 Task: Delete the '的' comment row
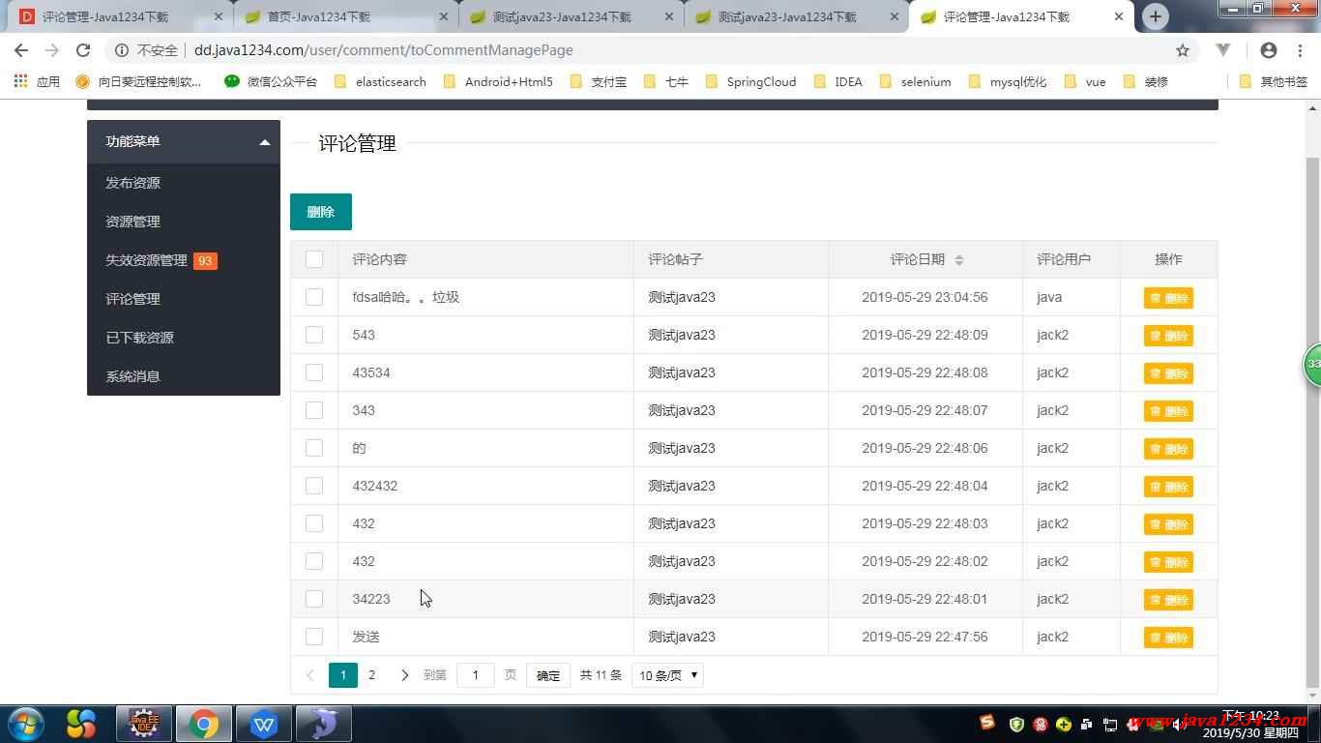click(x=1168, y=449)
